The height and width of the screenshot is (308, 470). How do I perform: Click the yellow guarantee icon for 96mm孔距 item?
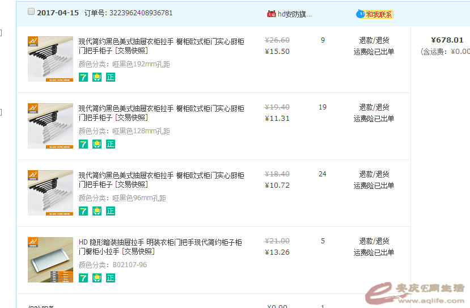pyautogui.click(x=97, y=211)
